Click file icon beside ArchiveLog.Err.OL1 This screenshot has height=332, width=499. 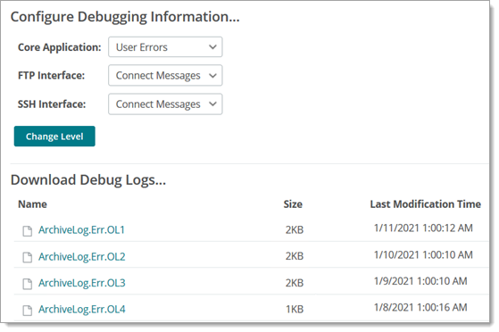pos(28,231)
